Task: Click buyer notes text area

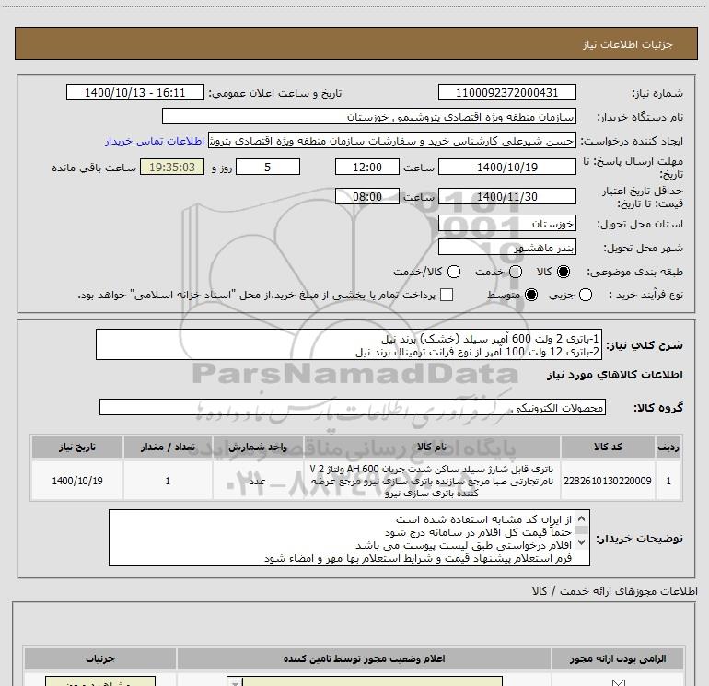Action: click(349, 538)
